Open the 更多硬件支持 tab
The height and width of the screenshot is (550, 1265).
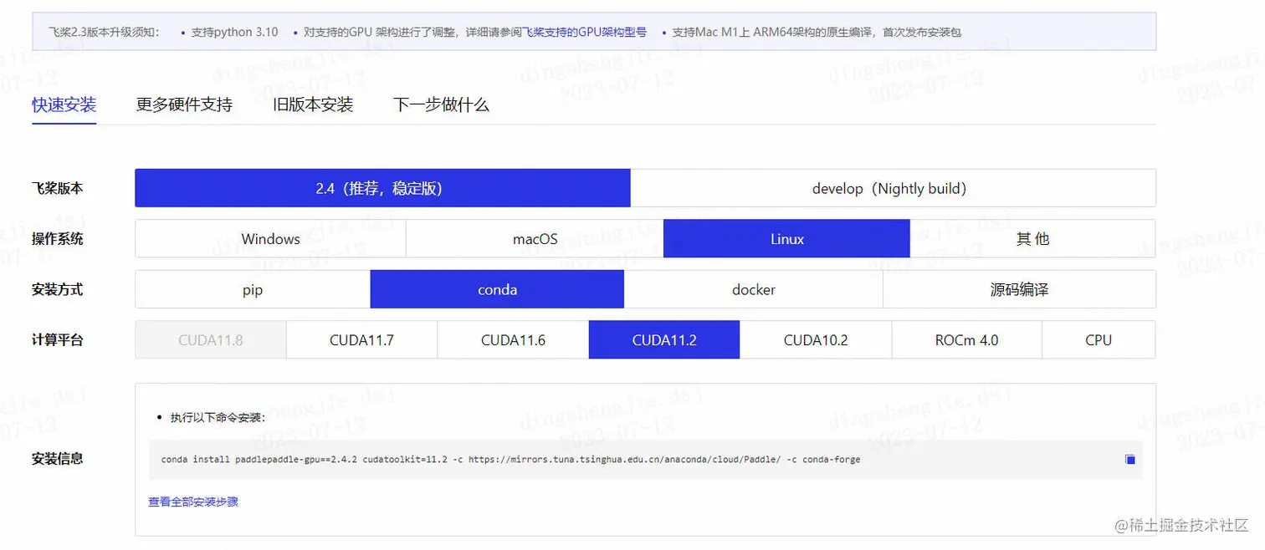click(184, 104)
